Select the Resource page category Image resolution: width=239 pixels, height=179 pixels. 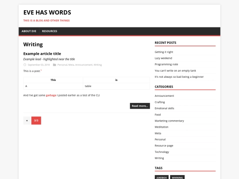[164, 146]
